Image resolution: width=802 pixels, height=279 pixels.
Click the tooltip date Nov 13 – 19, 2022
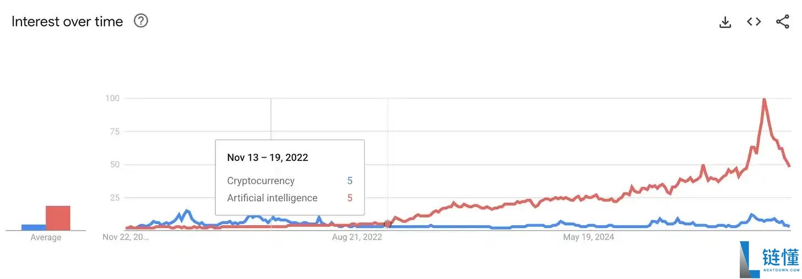(x=267, y=158)
